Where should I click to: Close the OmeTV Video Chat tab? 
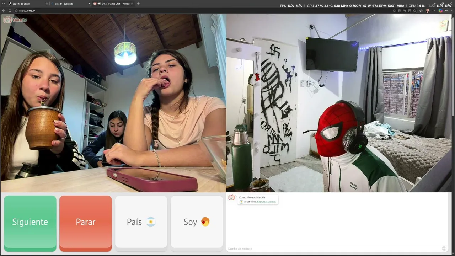click(132, 4)
